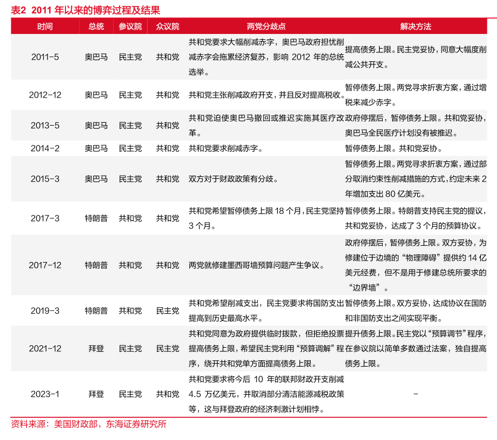Click the 资料来源 source line below the table
Viewport: 497px width, 440px height.
pyautogui.click(x=89, y=425)
